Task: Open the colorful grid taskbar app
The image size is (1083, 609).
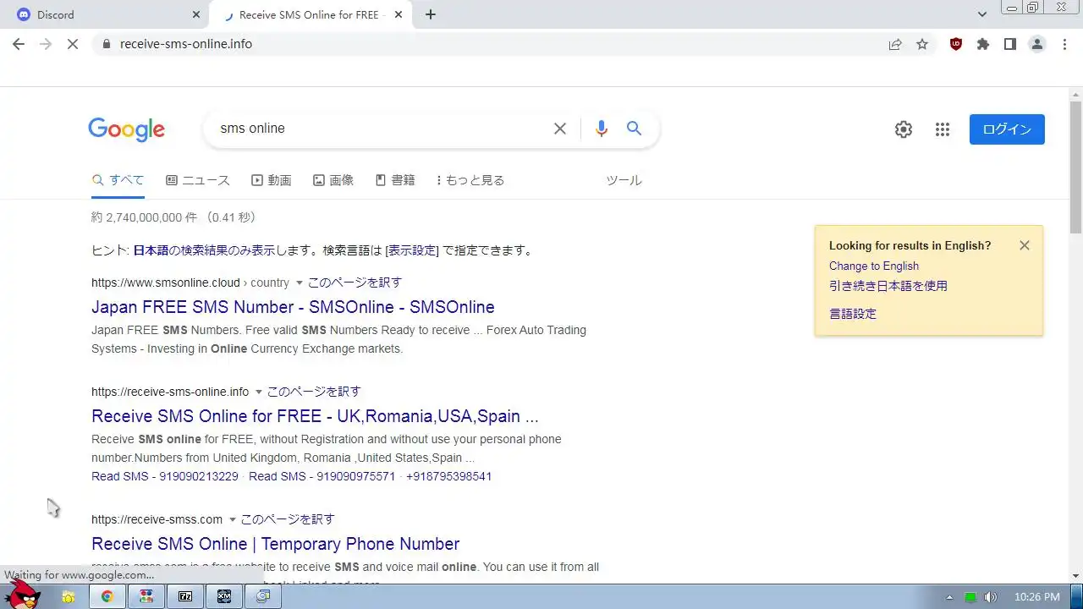Action: 146,596
